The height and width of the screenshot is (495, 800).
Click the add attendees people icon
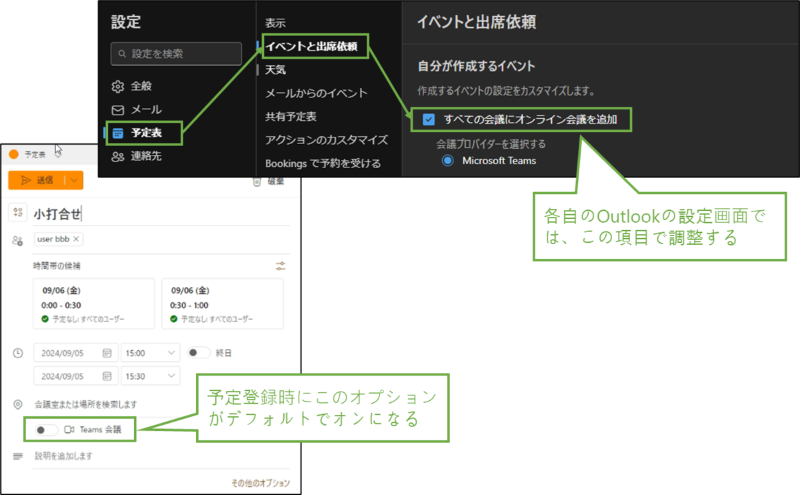click(18, 240)
